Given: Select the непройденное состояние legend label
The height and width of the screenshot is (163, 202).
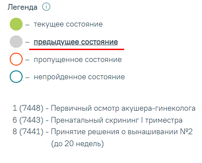Looking at the screenshot, I should click(x=79, y=77).
